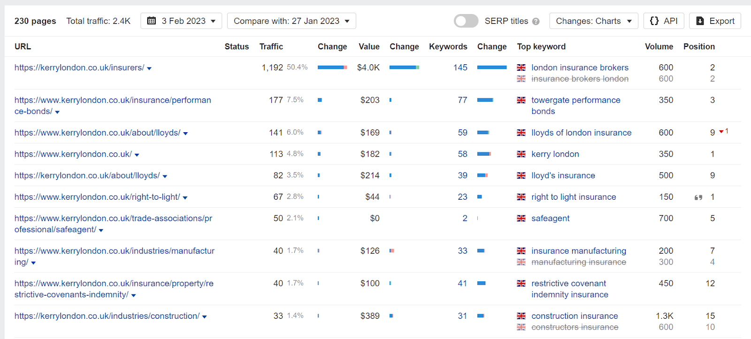Click struck-through keyword 'manufacturing insurance'
Viewport: 751px width, 339px height.
(578, 262)
